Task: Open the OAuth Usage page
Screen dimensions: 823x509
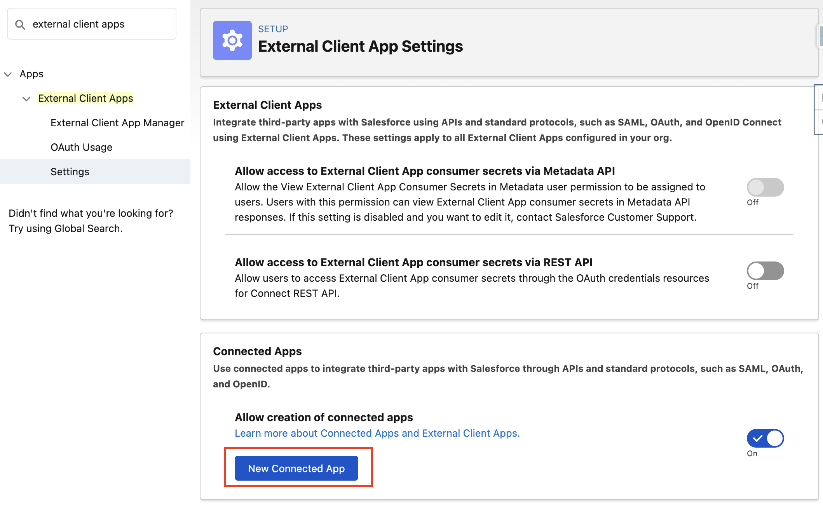Action: click(81, 147)
